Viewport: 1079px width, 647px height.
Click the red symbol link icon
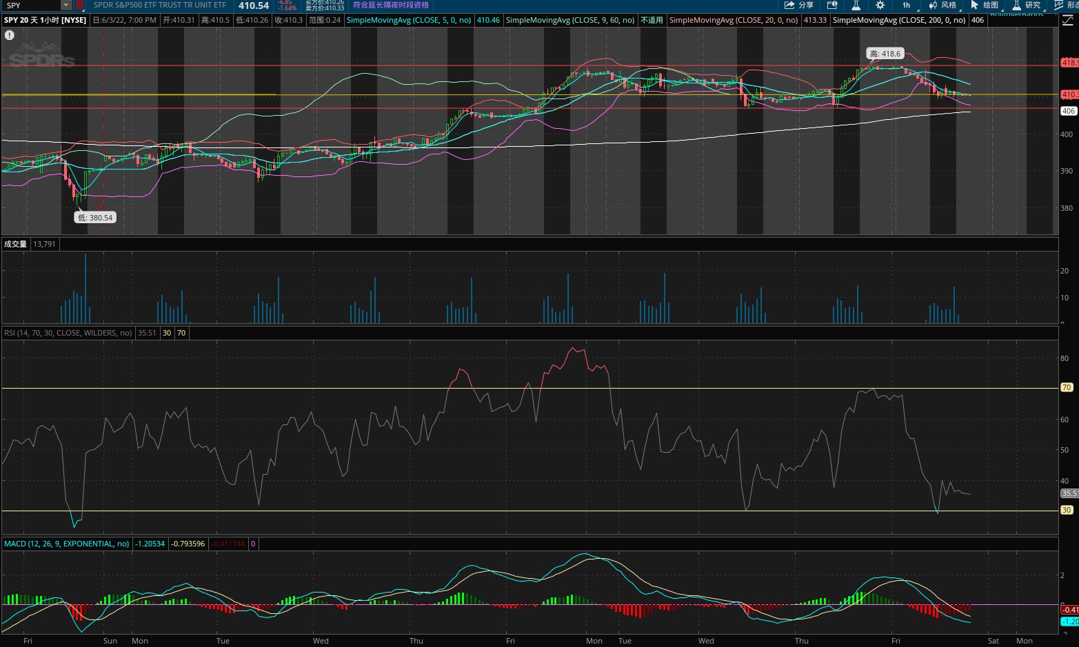coord(79,6)
